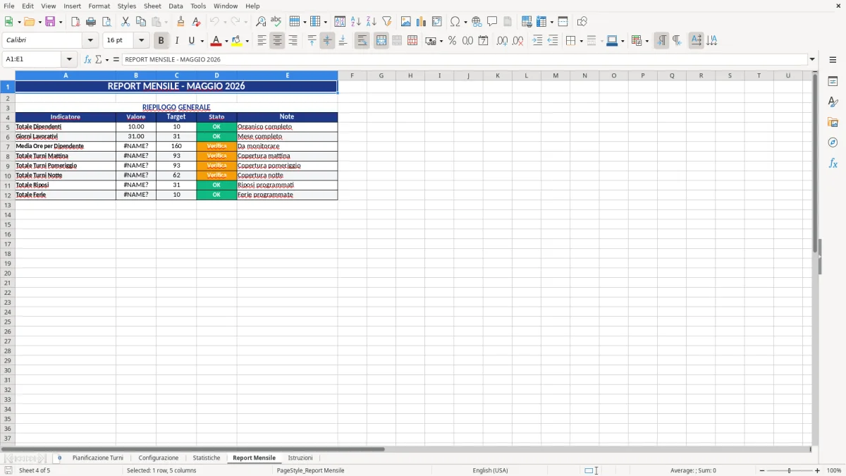Toggle Underline formatting
The height and width of the screenshot is (476, 846).
point(191,41)
